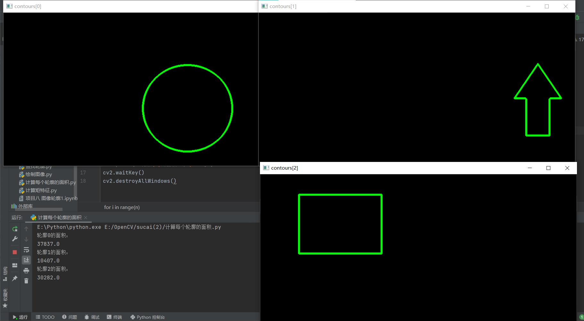
Task: Click code line cv2.destroyAllWindows()
Action: pos(139,181)
